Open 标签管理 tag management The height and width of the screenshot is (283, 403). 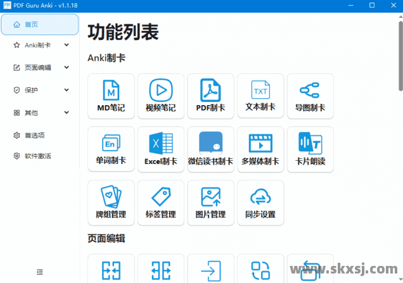(x=160, y=203)
